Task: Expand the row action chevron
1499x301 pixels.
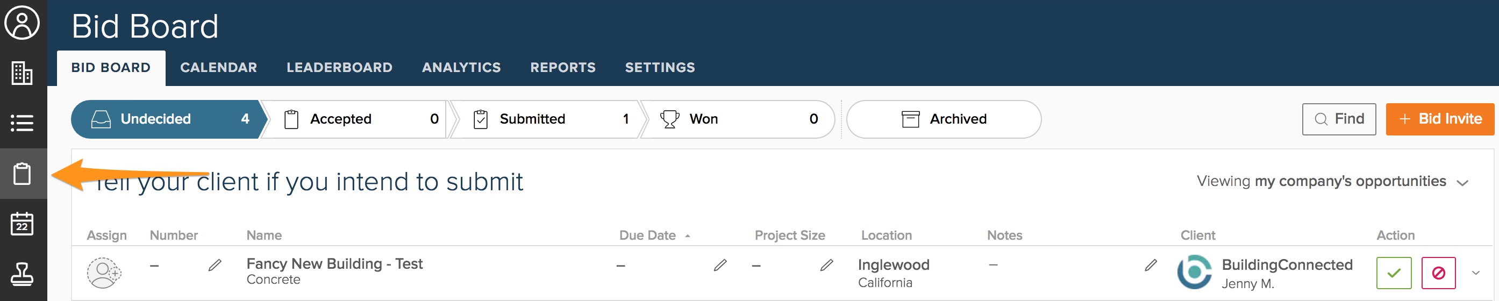Action: tap(1475, 273)
